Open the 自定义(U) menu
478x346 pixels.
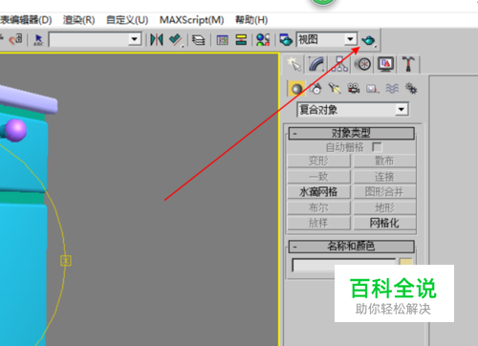pyautogui.click(x=127, y=20)
